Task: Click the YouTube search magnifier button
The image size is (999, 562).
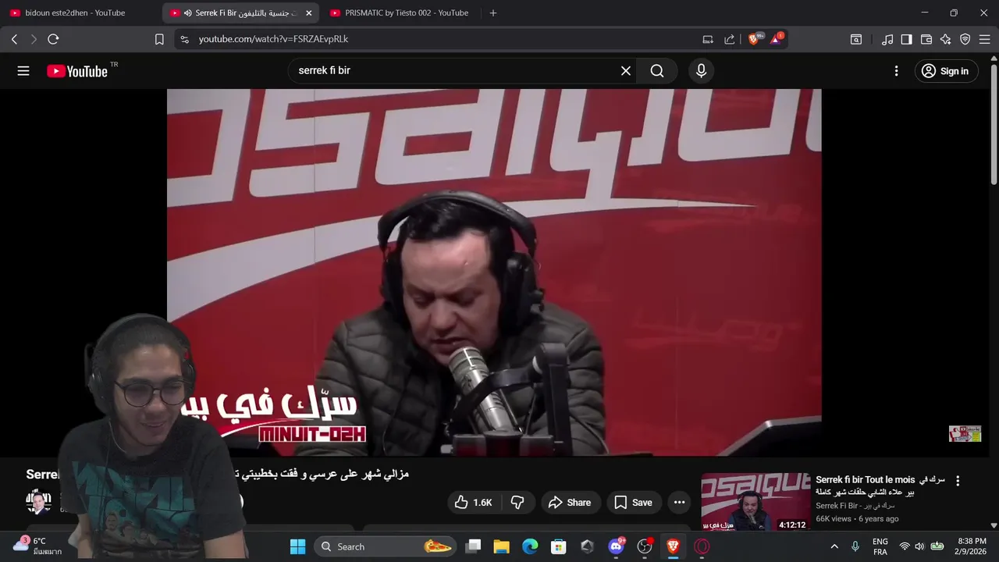Action: click(x=657, y=71)
